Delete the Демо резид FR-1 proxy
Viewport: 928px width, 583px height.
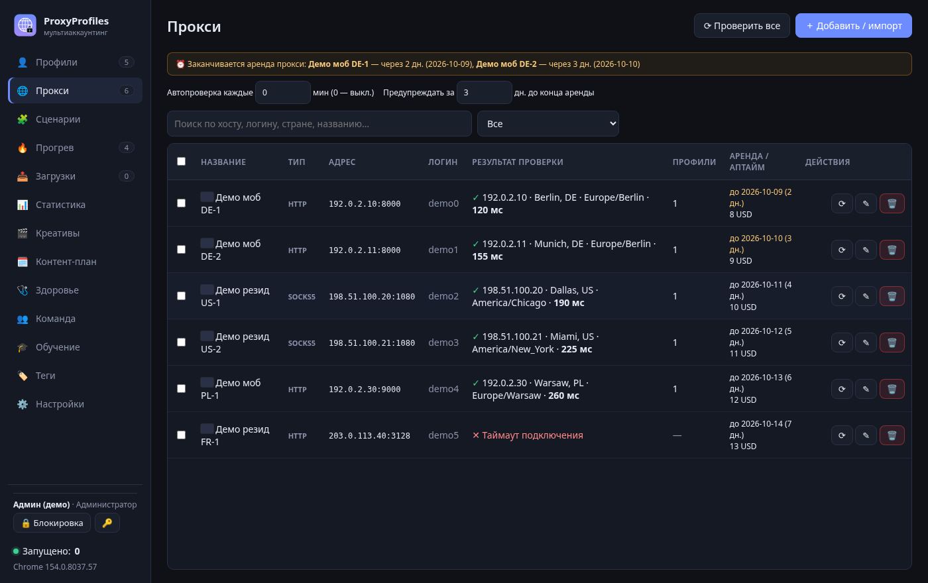click(892, 435)
